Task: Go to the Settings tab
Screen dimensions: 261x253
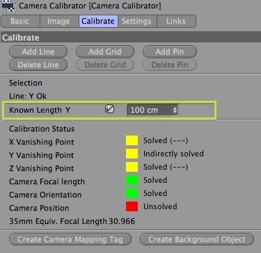Action: tap(137, 22)
